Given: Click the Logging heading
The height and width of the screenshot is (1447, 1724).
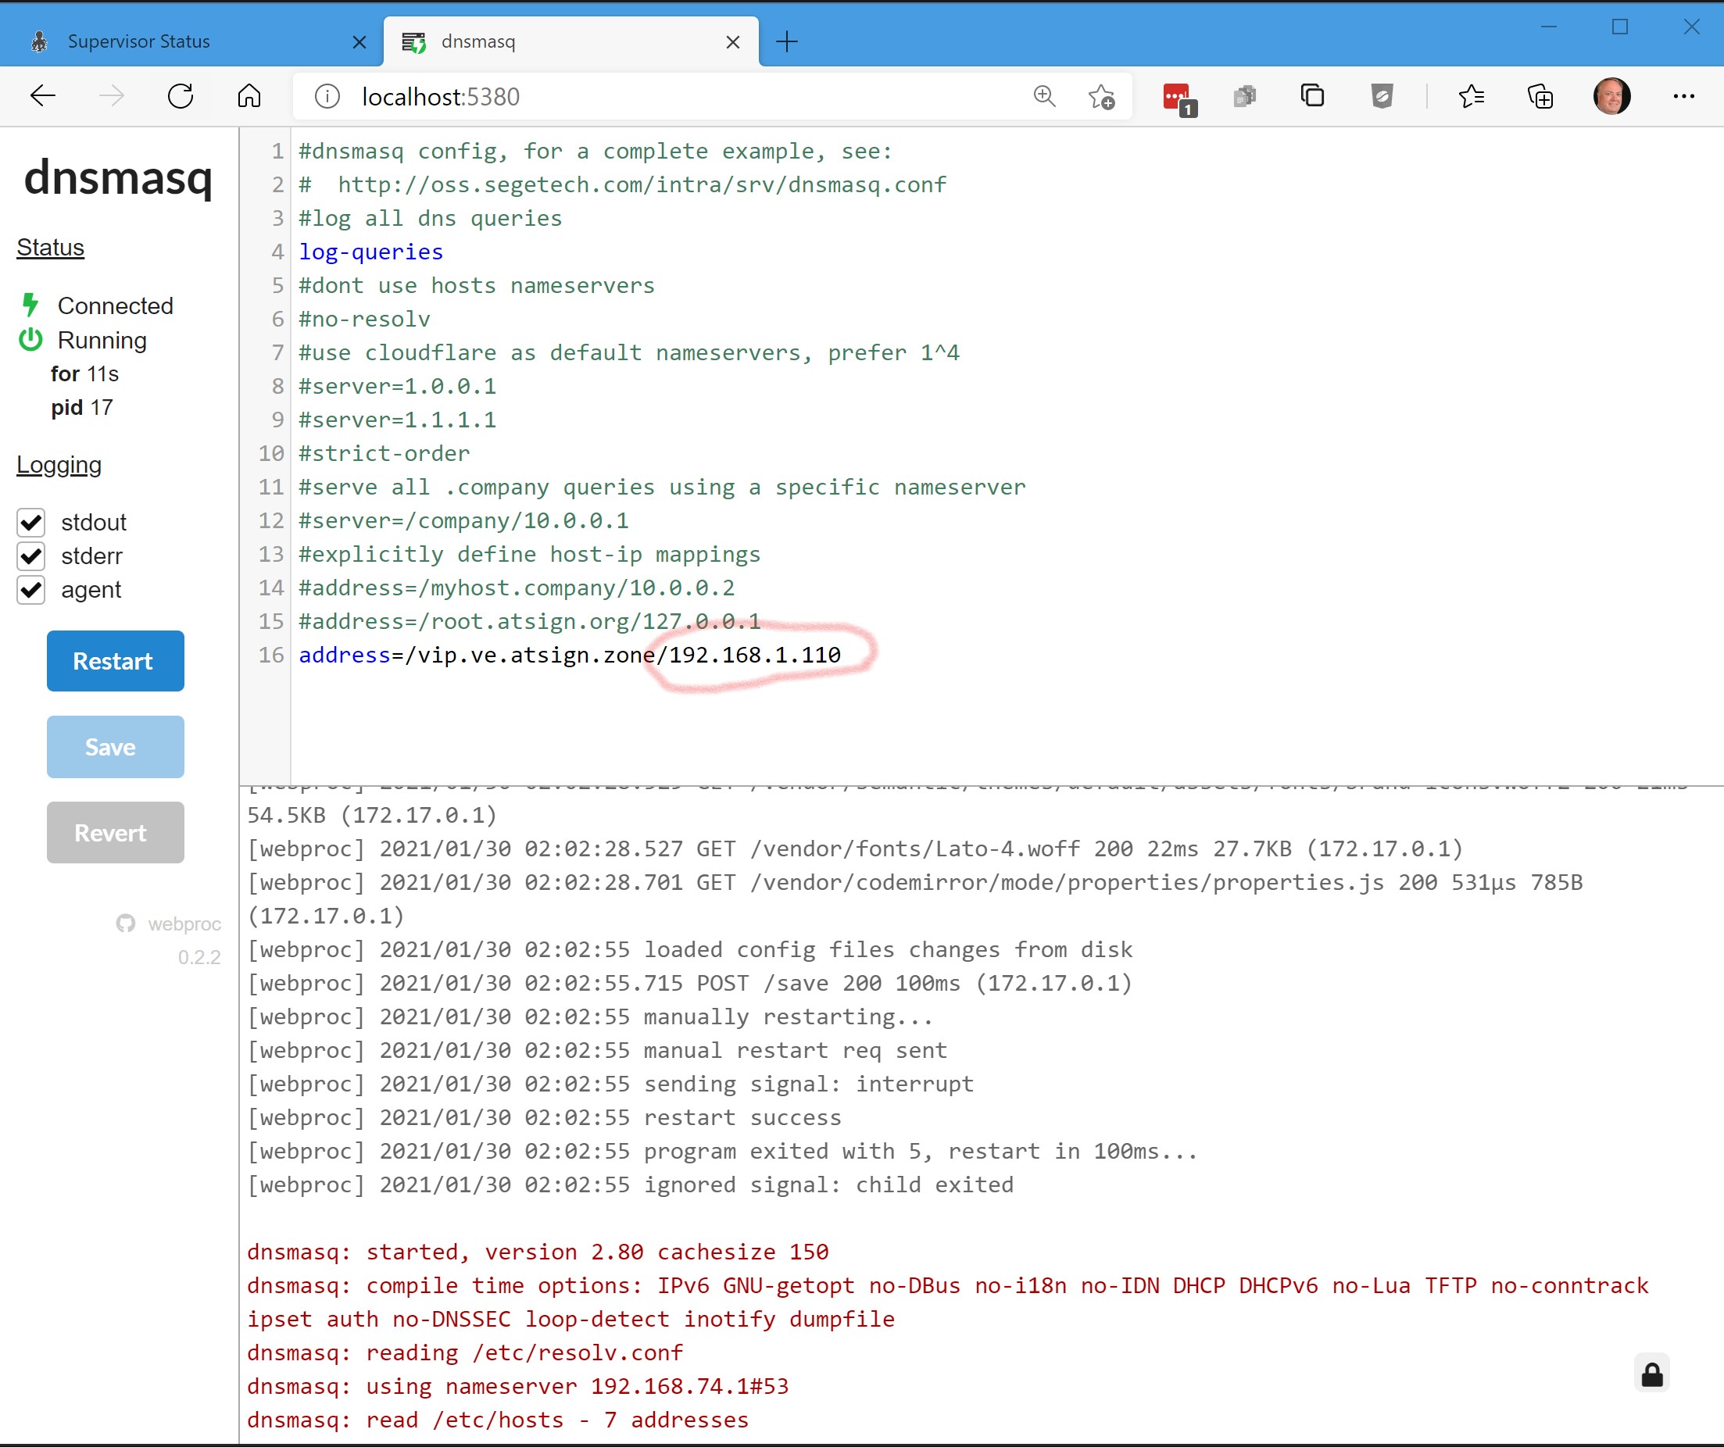Looking at the screenshot, I should [59, 465].
